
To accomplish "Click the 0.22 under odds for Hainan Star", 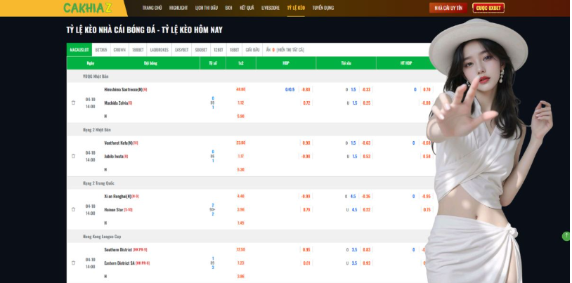I will click(x=366, y=210).
